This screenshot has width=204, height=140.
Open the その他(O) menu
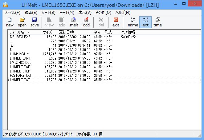[x=104, y=13]
